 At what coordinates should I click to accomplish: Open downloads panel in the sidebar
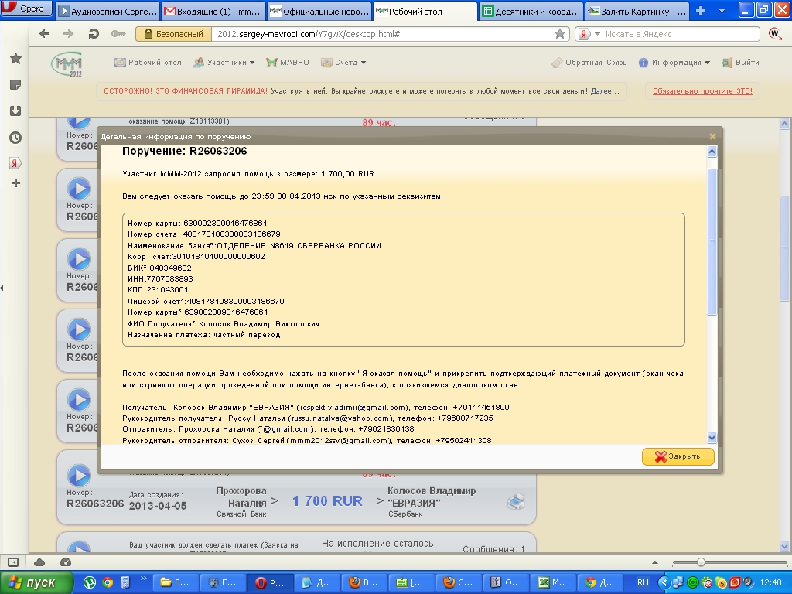(x=15, y=111)
